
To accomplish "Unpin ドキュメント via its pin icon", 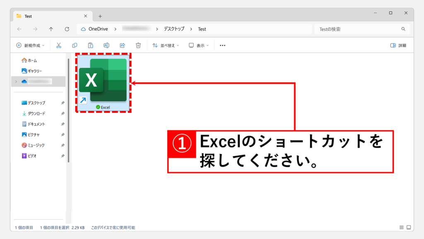I will (63, 124).
